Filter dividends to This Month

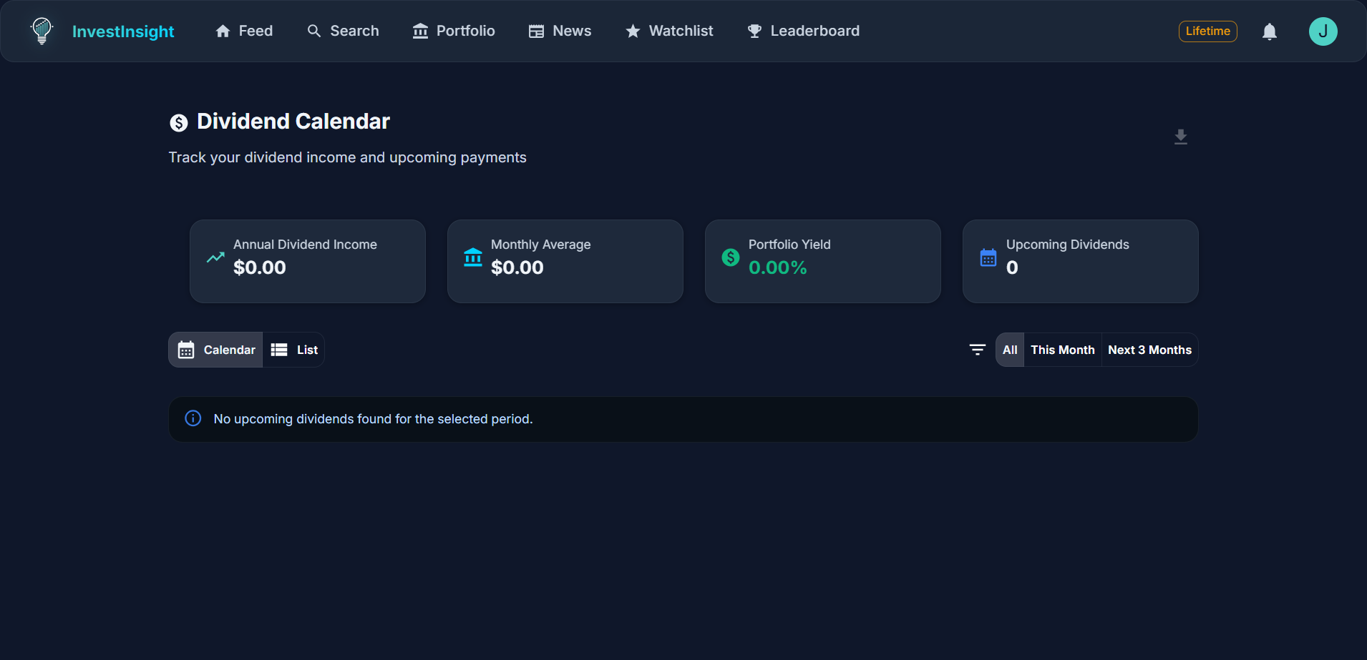tap(1062, 350)
